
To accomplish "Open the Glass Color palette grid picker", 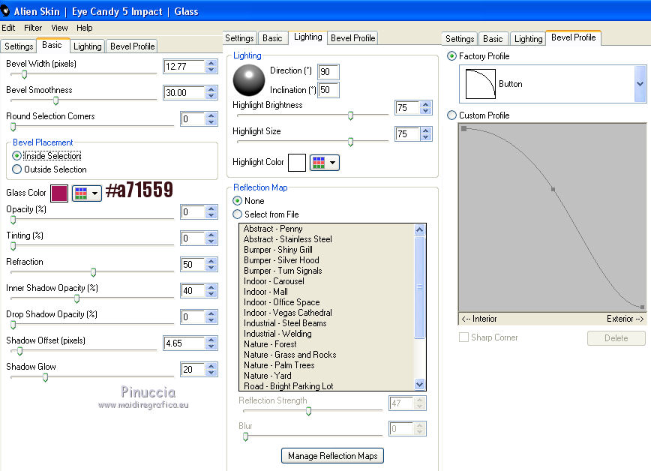I will point(86,193).
